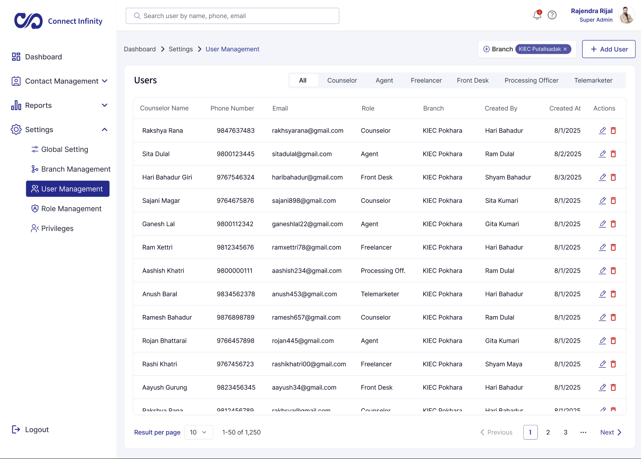The image size is (641, 459).
Task: Delete Ganesh Lal user
Action: coord(613,224)
